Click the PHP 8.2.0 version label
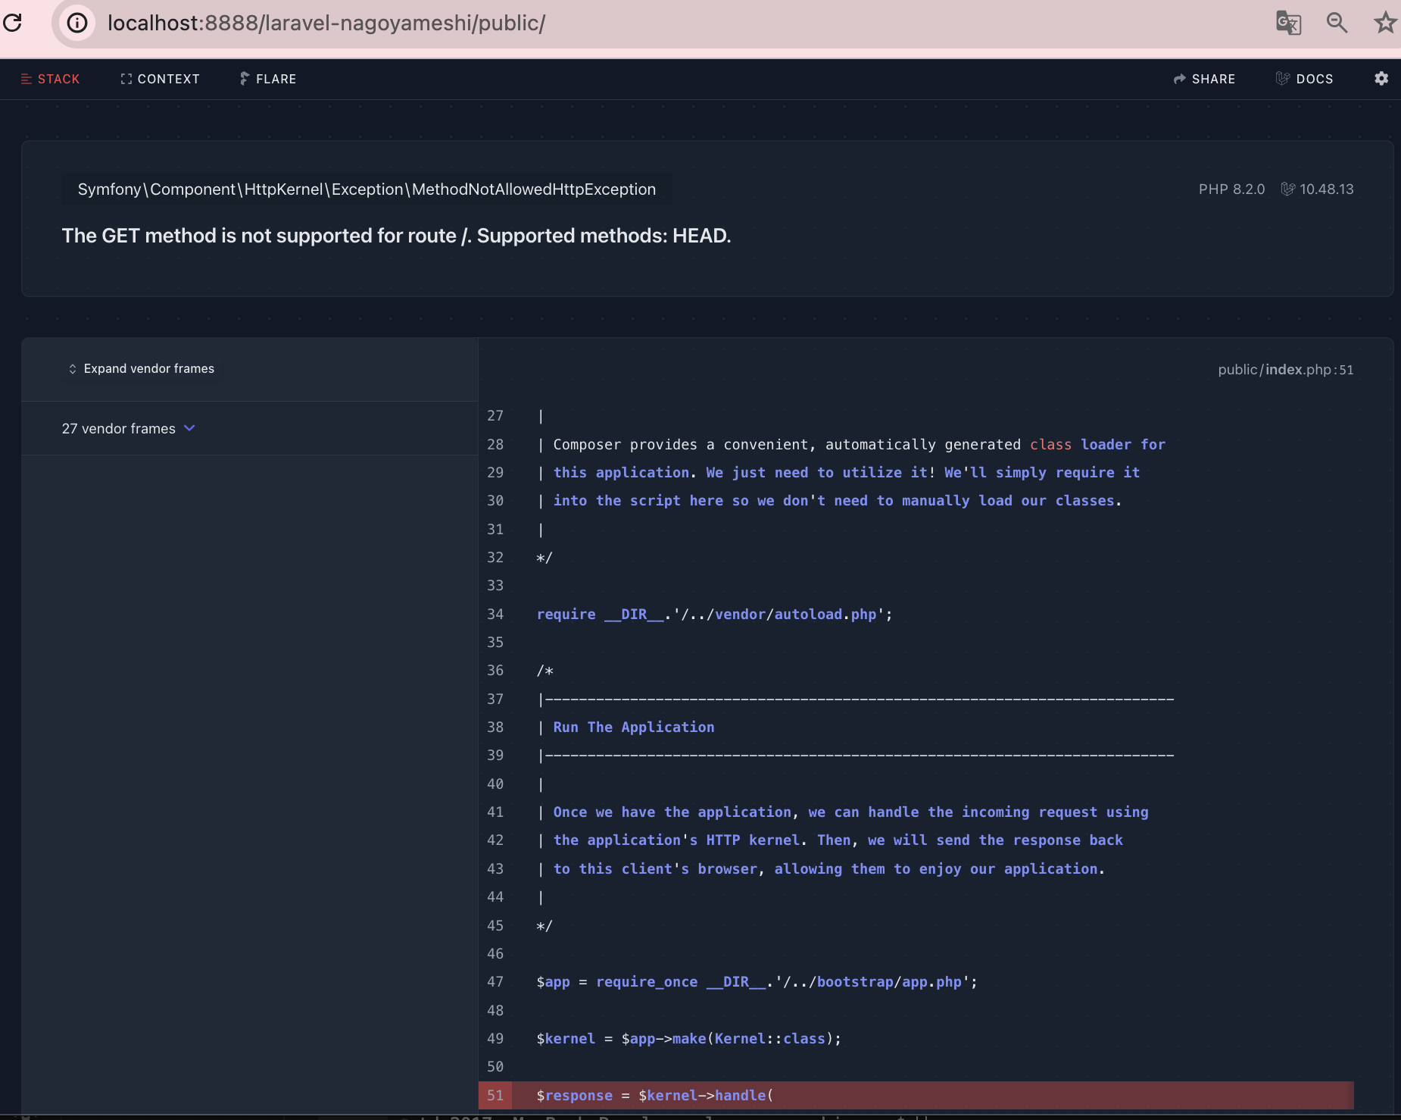This screenshot has width=1401, height=1120. point(1231,189)
